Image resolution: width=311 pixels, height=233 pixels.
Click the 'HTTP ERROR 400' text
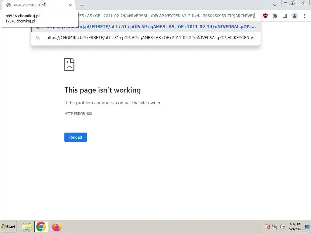[78, 114]
